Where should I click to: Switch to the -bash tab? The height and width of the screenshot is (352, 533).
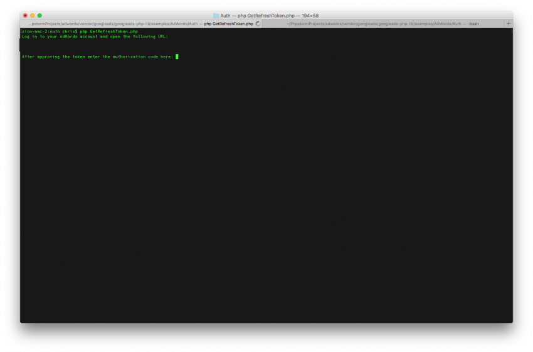point(383,23)
